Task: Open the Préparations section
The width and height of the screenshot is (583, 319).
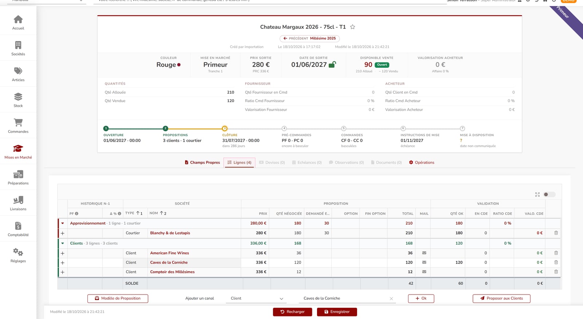Action: (18, 178)
